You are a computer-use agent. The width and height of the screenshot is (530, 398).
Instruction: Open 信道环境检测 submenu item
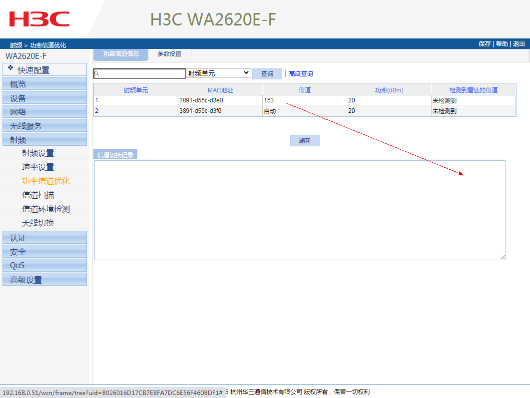[46, 209]
